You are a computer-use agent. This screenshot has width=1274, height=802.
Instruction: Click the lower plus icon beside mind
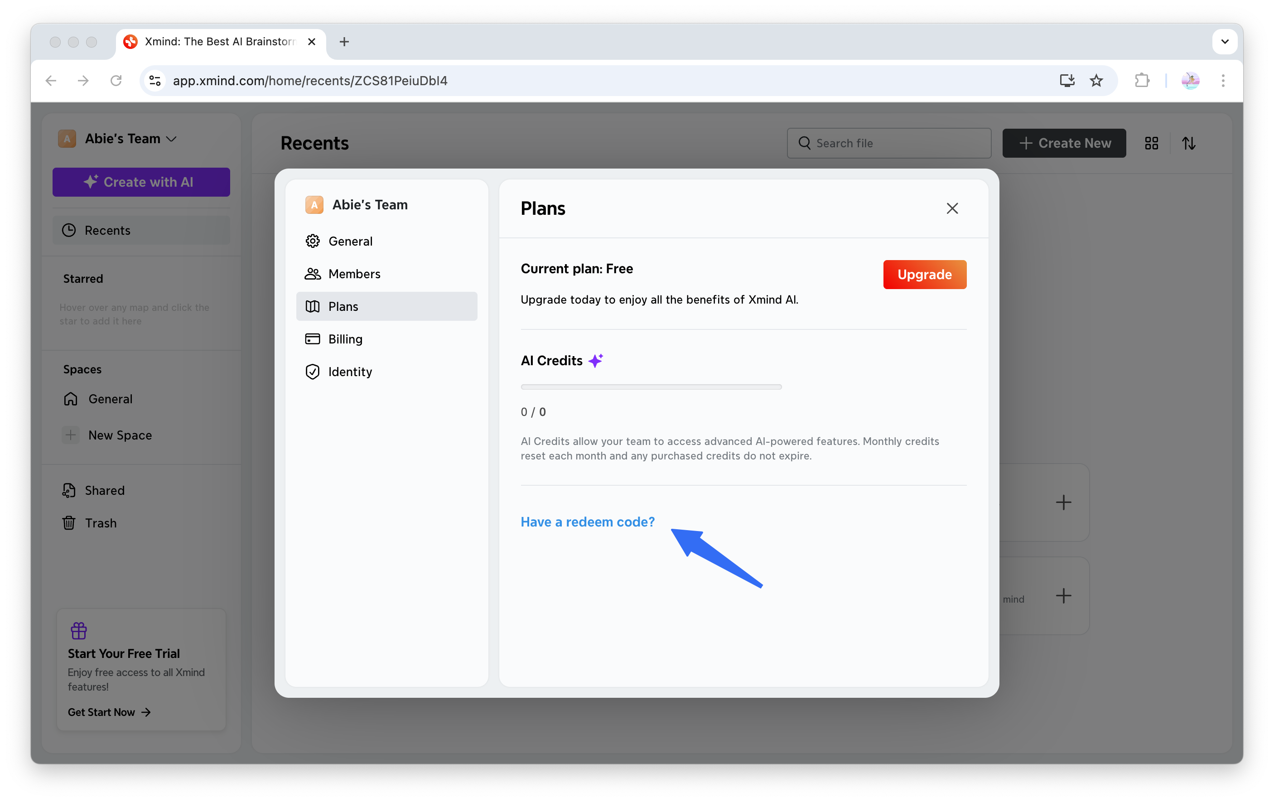point(1063,596)
